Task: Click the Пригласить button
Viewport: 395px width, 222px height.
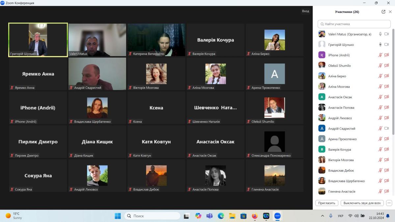Action: pyautogui.click(x=327, y=203)
